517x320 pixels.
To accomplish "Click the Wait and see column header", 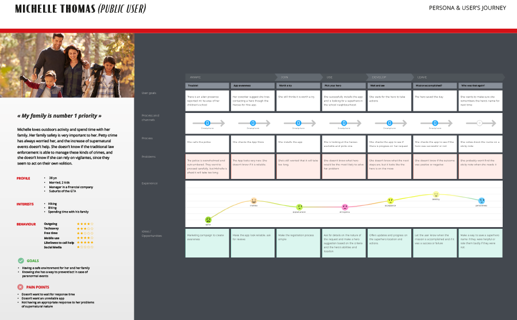I will [x=389, y=85].
